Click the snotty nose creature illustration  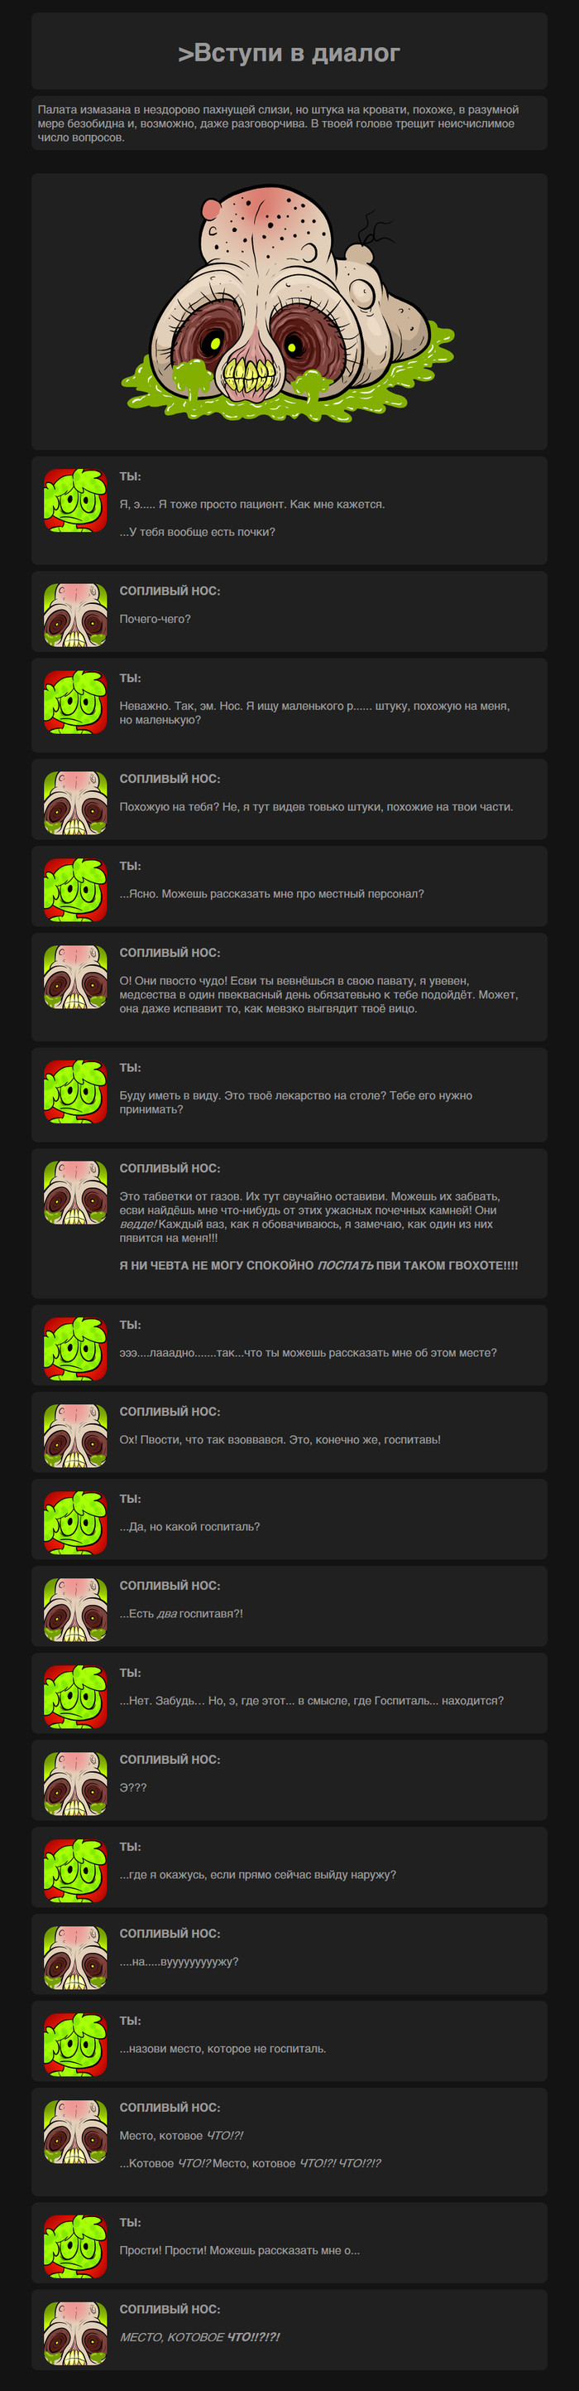(289, 303)
